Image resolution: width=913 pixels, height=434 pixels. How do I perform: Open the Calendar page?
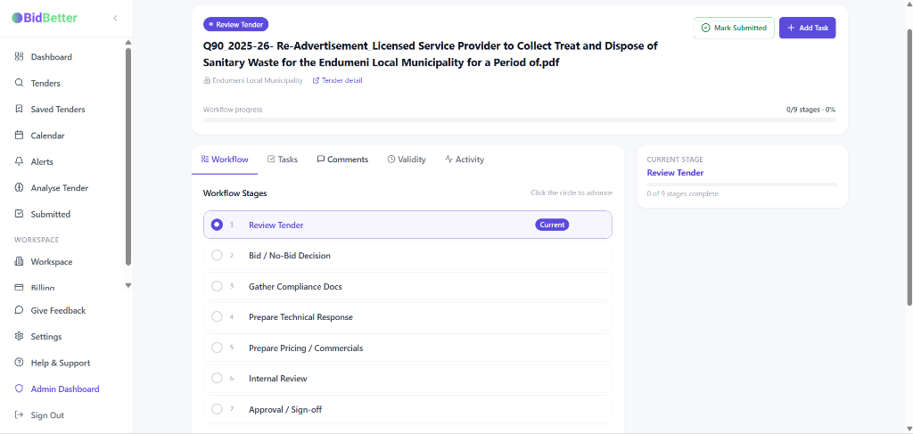[48, 135]
